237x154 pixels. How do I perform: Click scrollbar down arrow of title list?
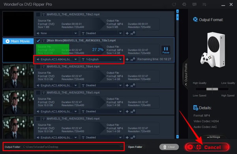(x=177, y=137)
